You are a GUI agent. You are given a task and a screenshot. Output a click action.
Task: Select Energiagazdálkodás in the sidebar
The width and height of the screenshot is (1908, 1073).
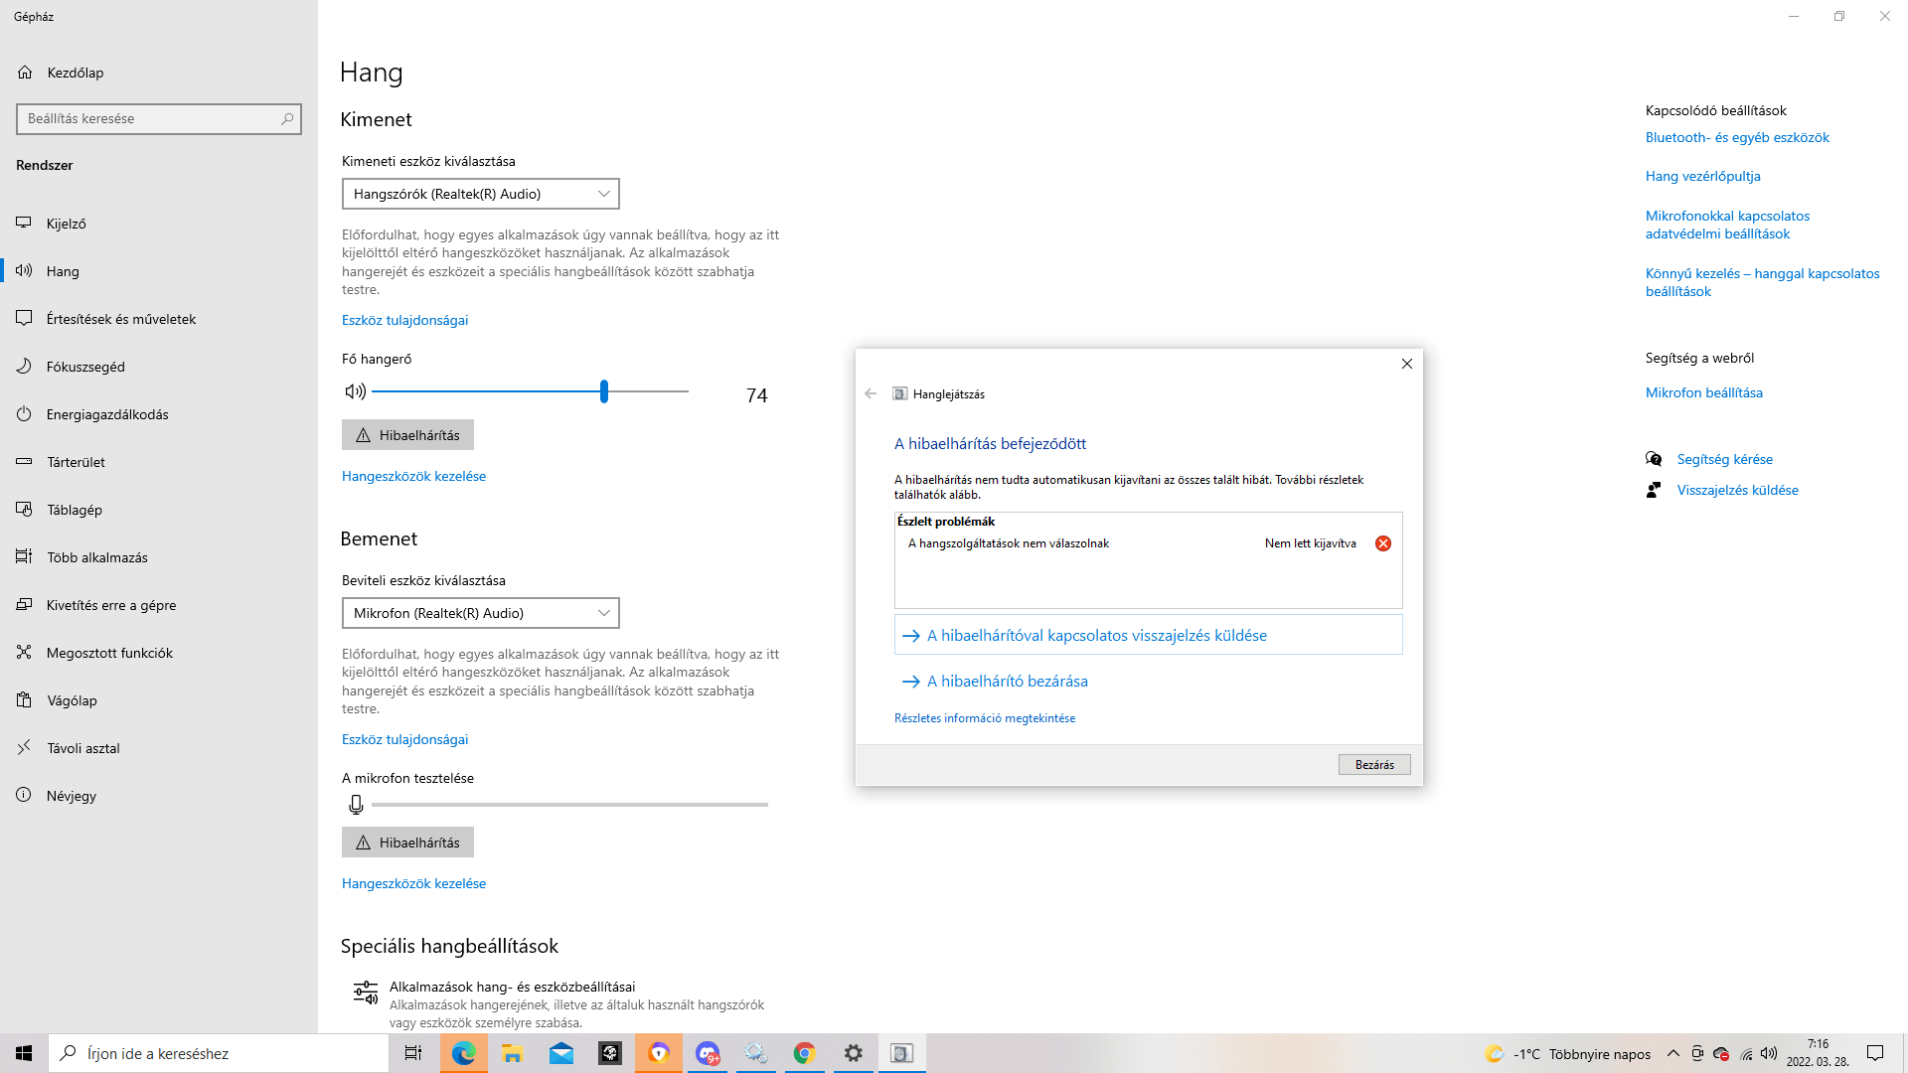[106, 414]
